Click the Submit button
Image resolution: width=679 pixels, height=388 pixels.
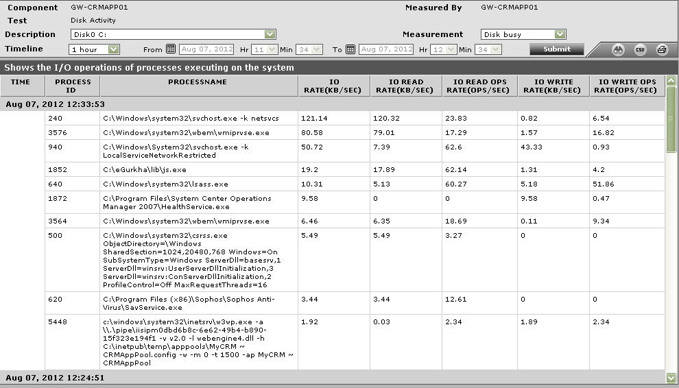pos(557,49)
